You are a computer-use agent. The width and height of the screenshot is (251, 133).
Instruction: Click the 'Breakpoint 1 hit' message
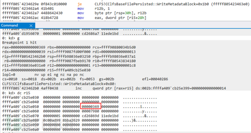coord(19,42)
